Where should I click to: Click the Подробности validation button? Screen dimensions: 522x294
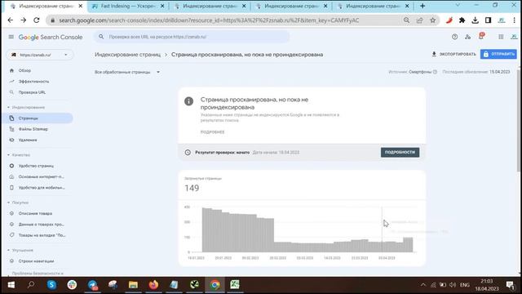(x=400, y=153)
